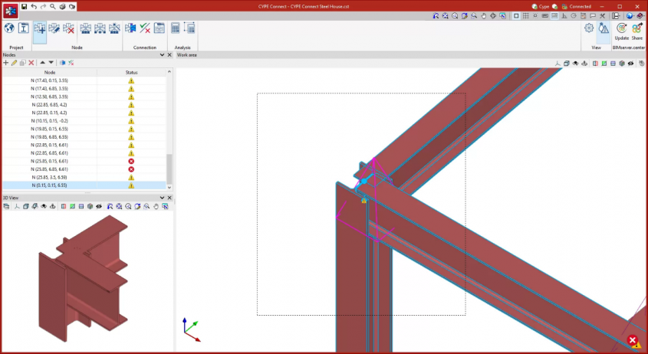Viewport: 648px width, 354px height.
Task: Sort the list by the Node column header
Action: coord(50,72)
